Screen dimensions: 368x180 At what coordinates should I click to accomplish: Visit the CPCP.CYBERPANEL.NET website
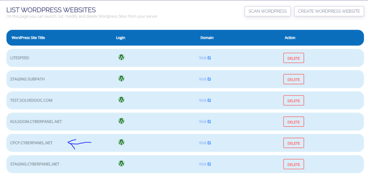click(x=204, y=143)
